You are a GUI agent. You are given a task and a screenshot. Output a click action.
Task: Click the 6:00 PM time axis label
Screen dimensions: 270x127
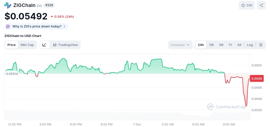coord(76,124)
